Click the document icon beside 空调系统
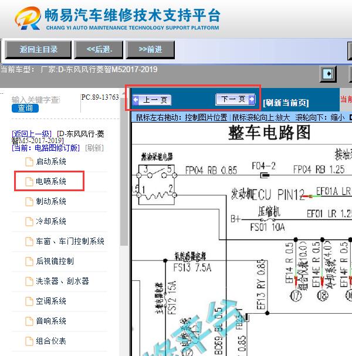This screenshot has height=356, width=352. click(x=29, y=301)
